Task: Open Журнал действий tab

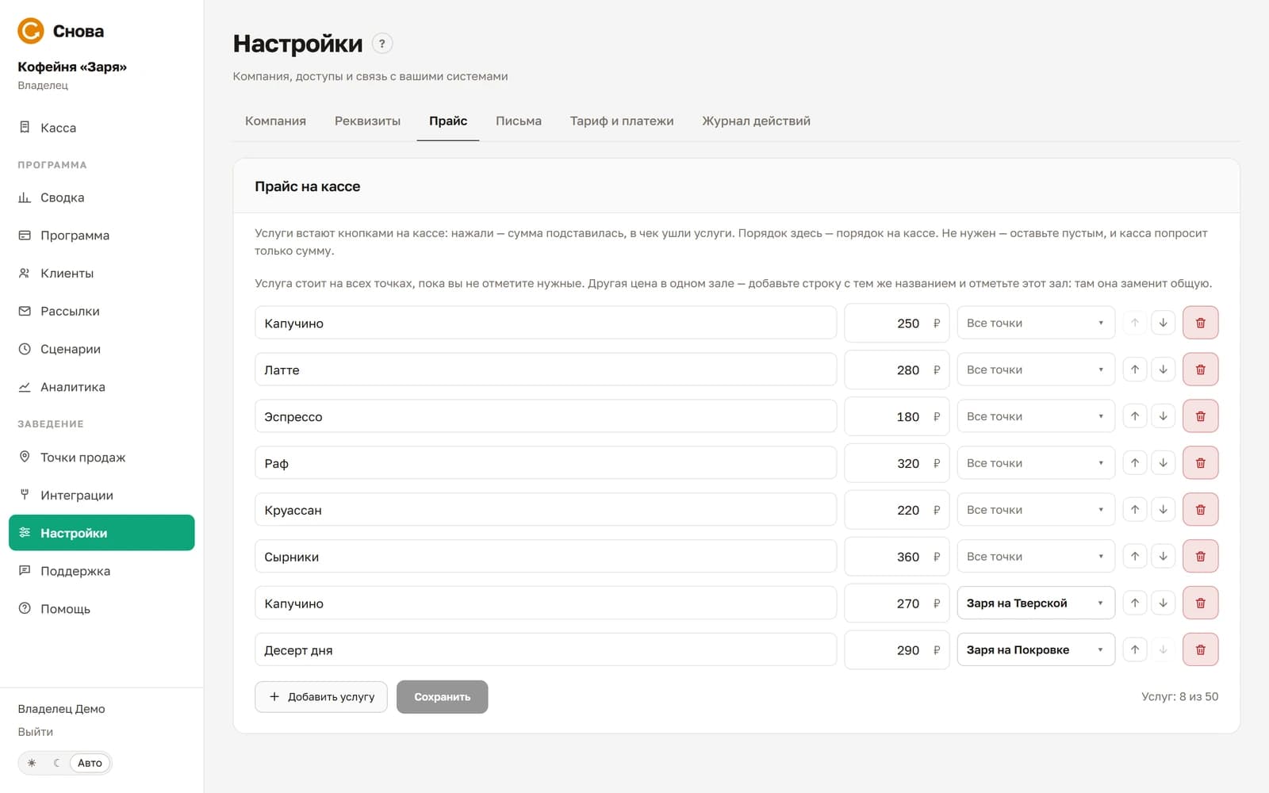Action: click(756, 121)
